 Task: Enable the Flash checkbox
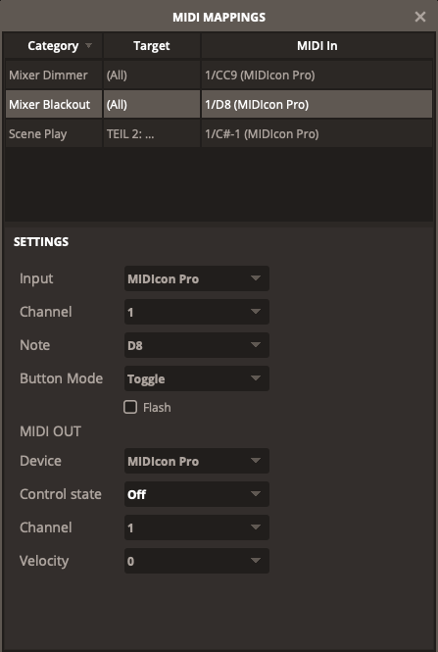coord(130,407)
